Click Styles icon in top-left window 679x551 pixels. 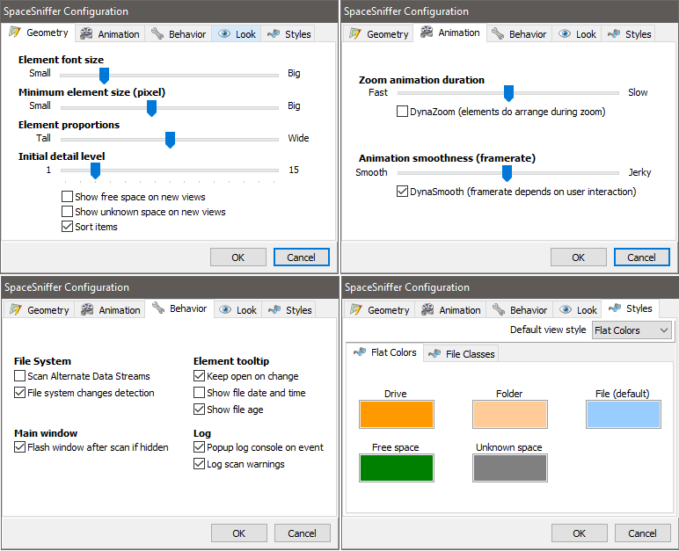click(x=274, y=33)
